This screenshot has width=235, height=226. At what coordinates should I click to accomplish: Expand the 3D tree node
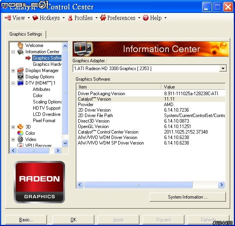pyautogui.click(x=13, y=127)
